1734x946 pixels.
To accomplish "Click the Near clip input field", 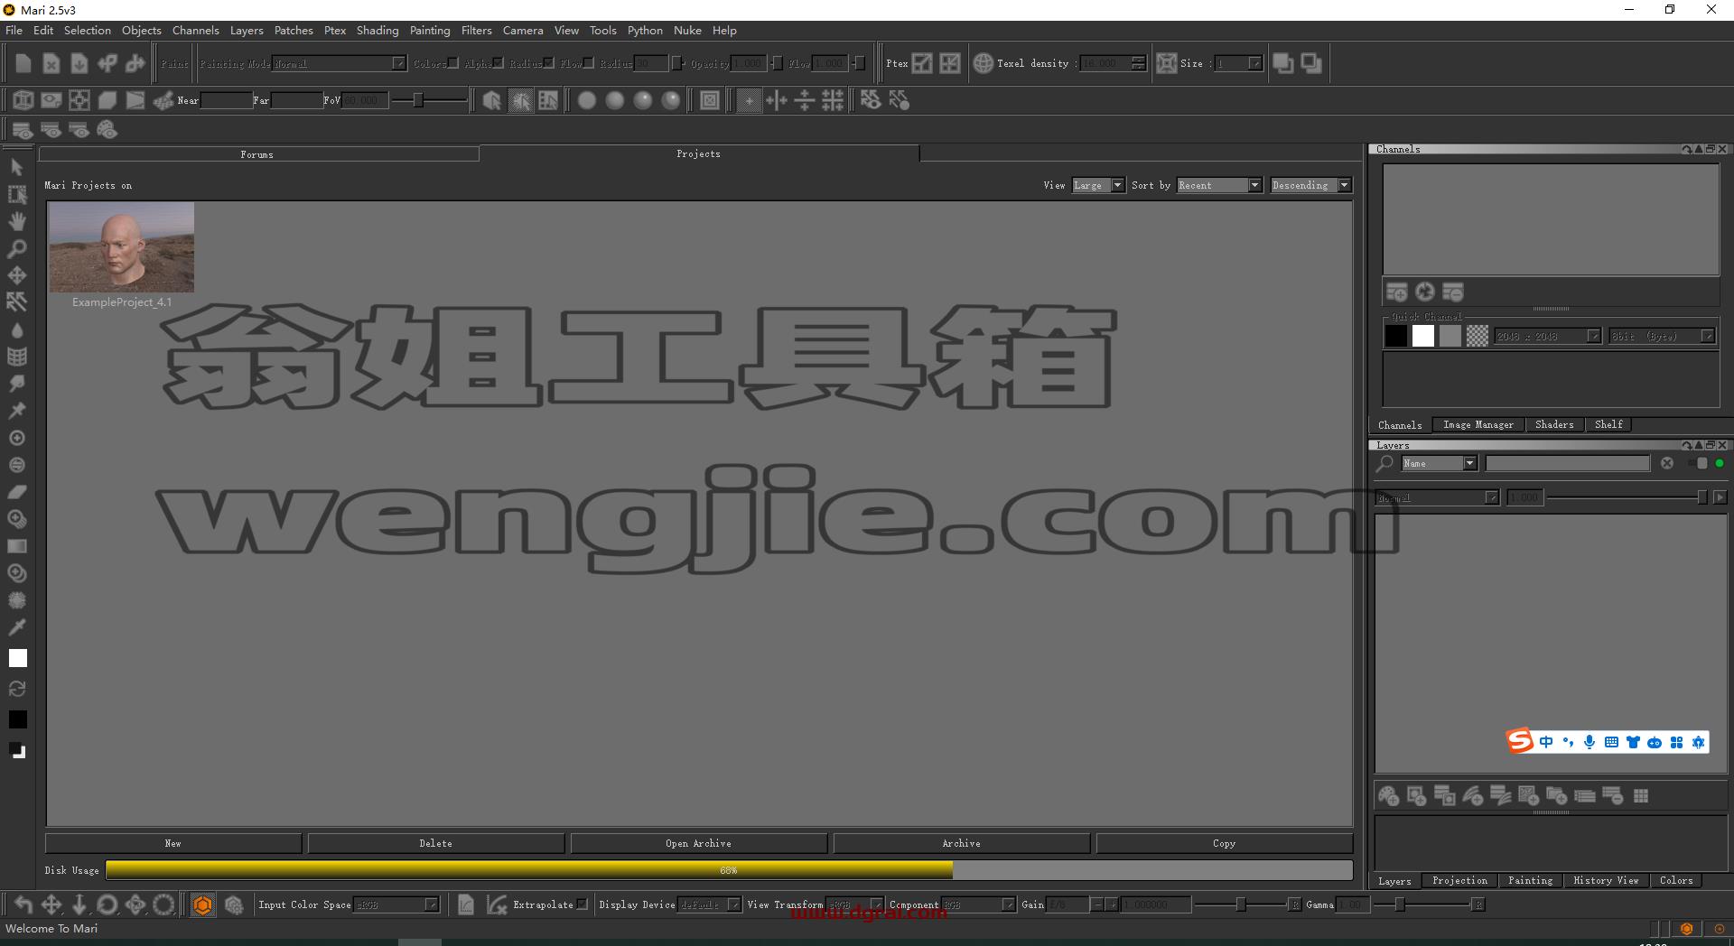I will pyautogui.click(x=227, y=100).
